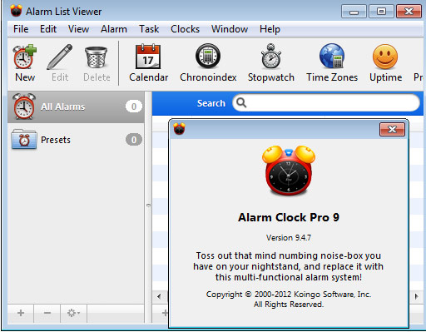Launch the Stopwatch tool
426x332 pixels.
pos(271,63)
